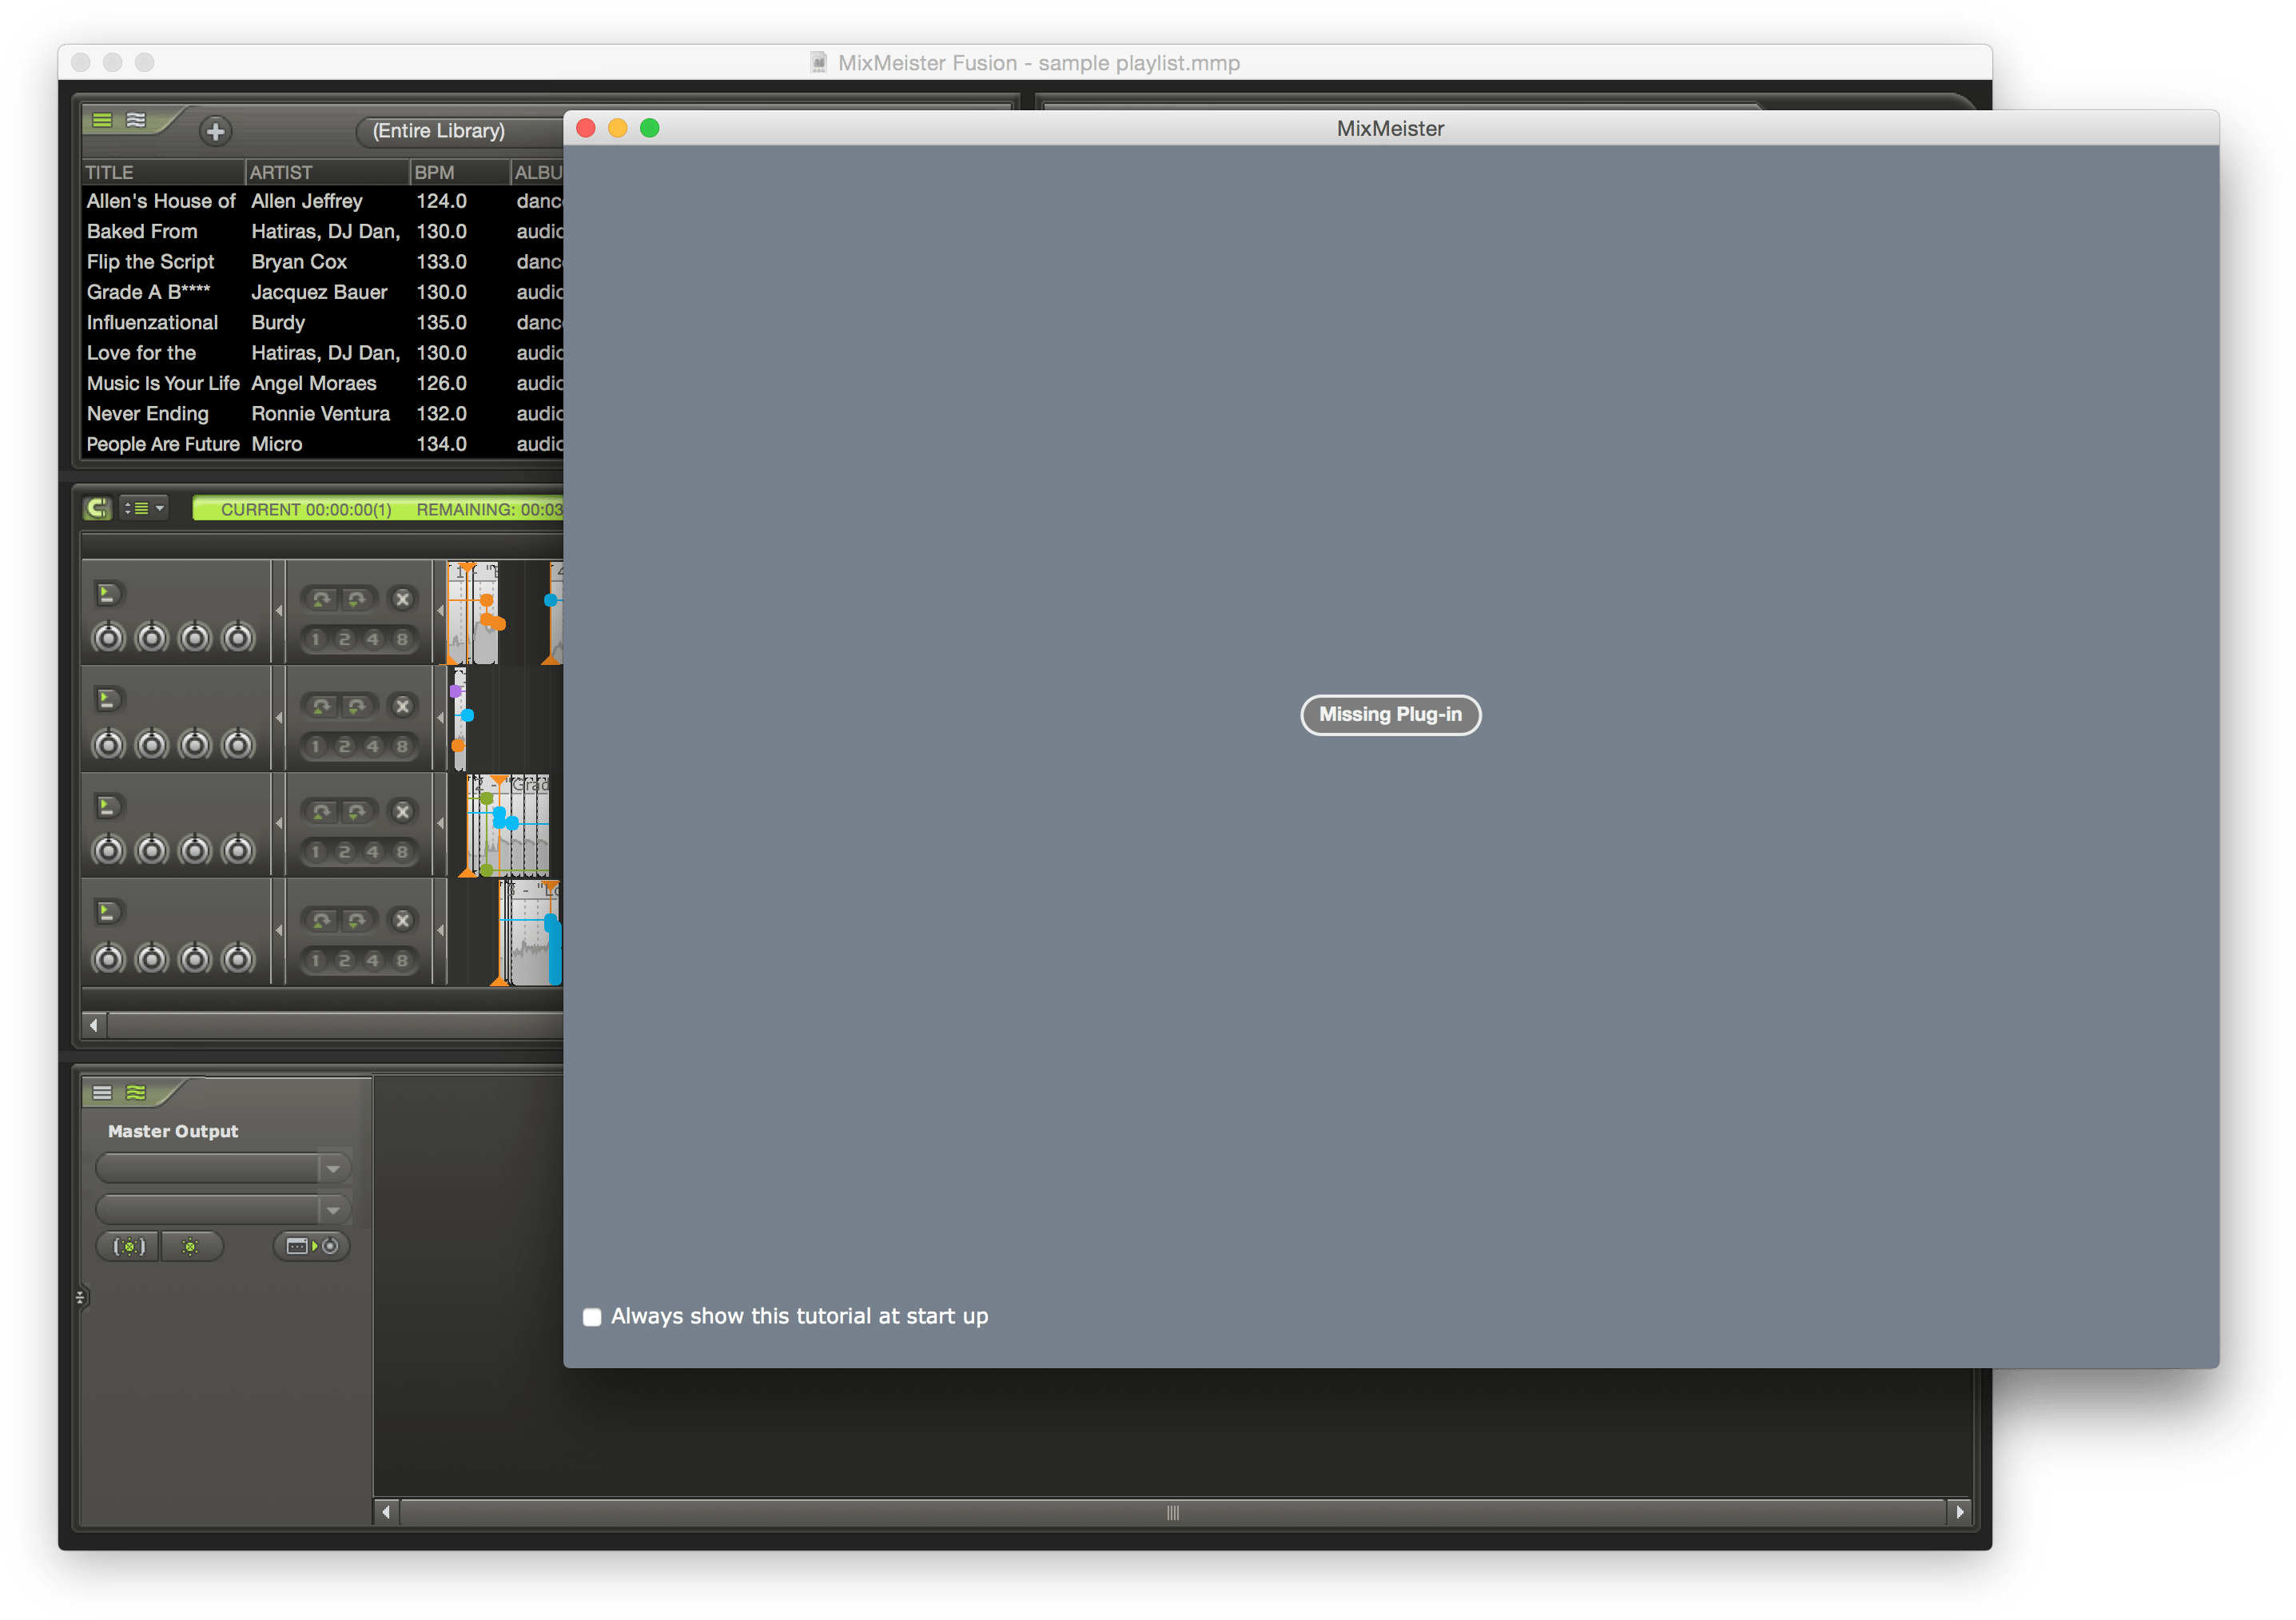Click the timeline scrollbar left arrow
The width and height of the screenshot is (2296, 1620).
pyautogui.click(x=94, y=1025)
